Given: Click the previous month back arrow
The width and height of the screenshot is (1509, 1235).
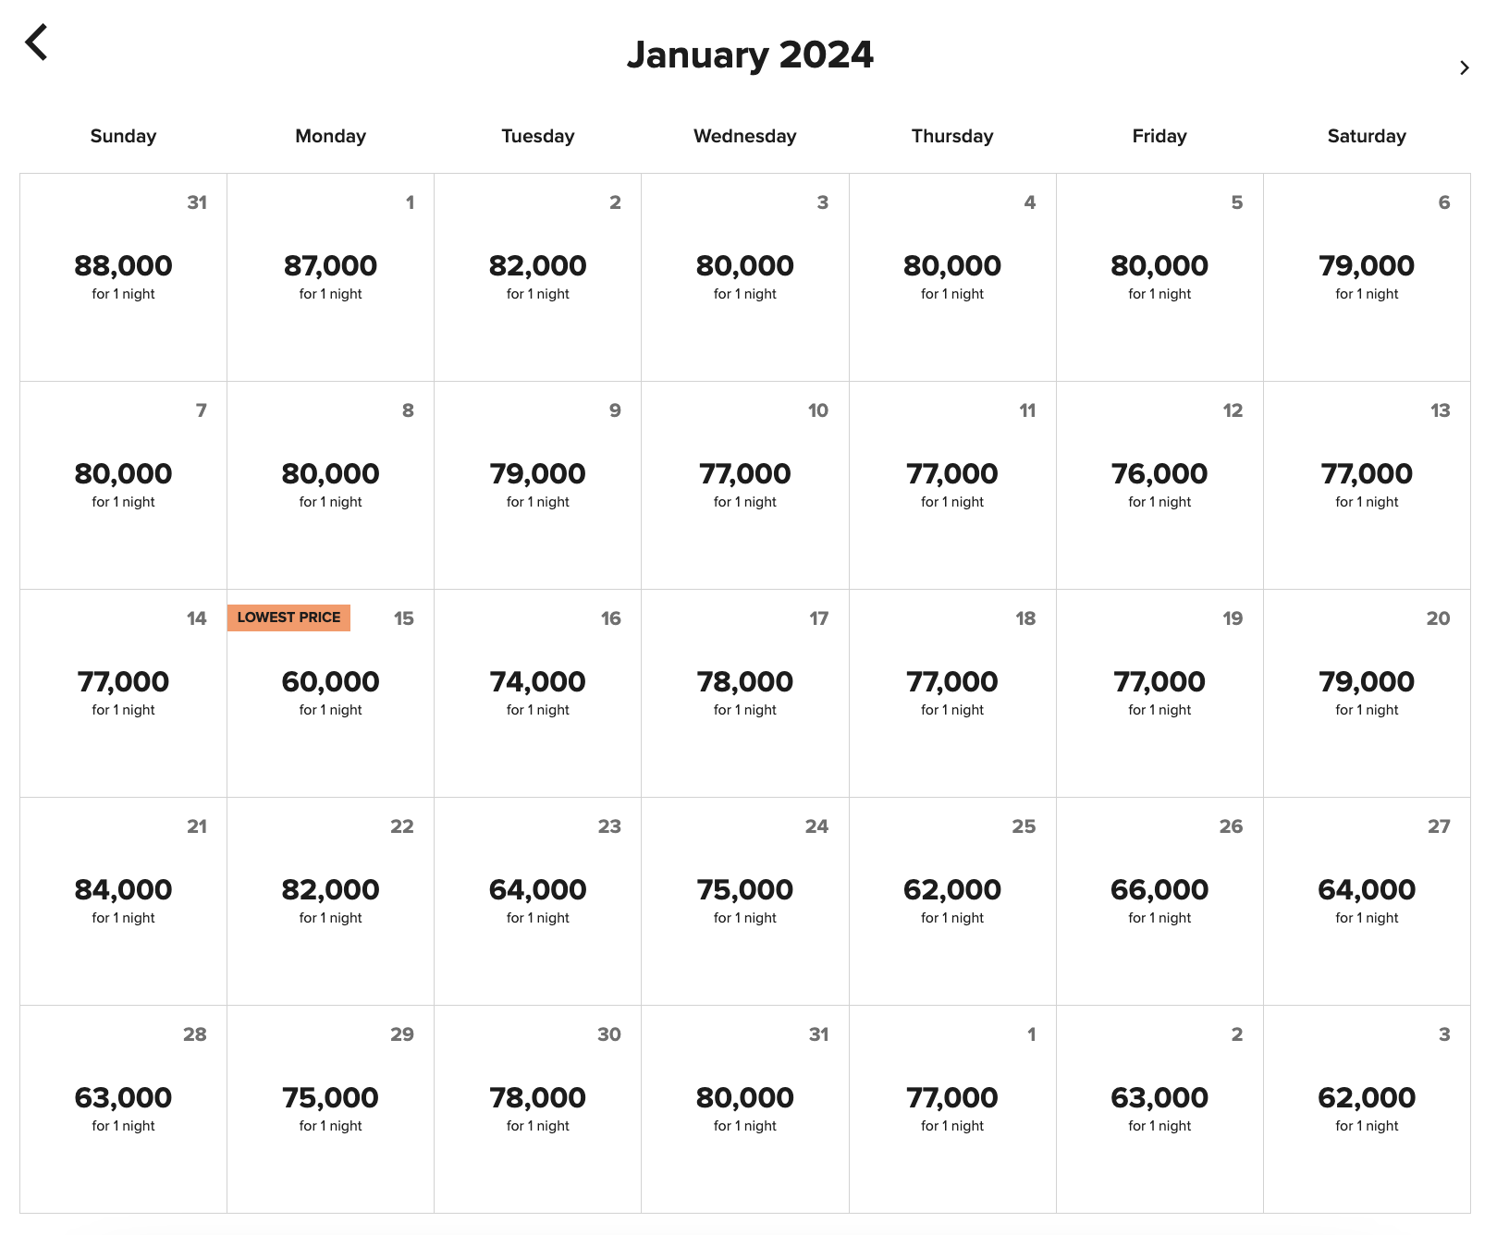Looking at the screenshot, I should (37, 43).
